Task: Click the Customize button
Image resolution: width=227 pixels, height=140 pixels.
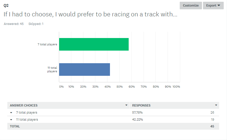Action: 191,6
